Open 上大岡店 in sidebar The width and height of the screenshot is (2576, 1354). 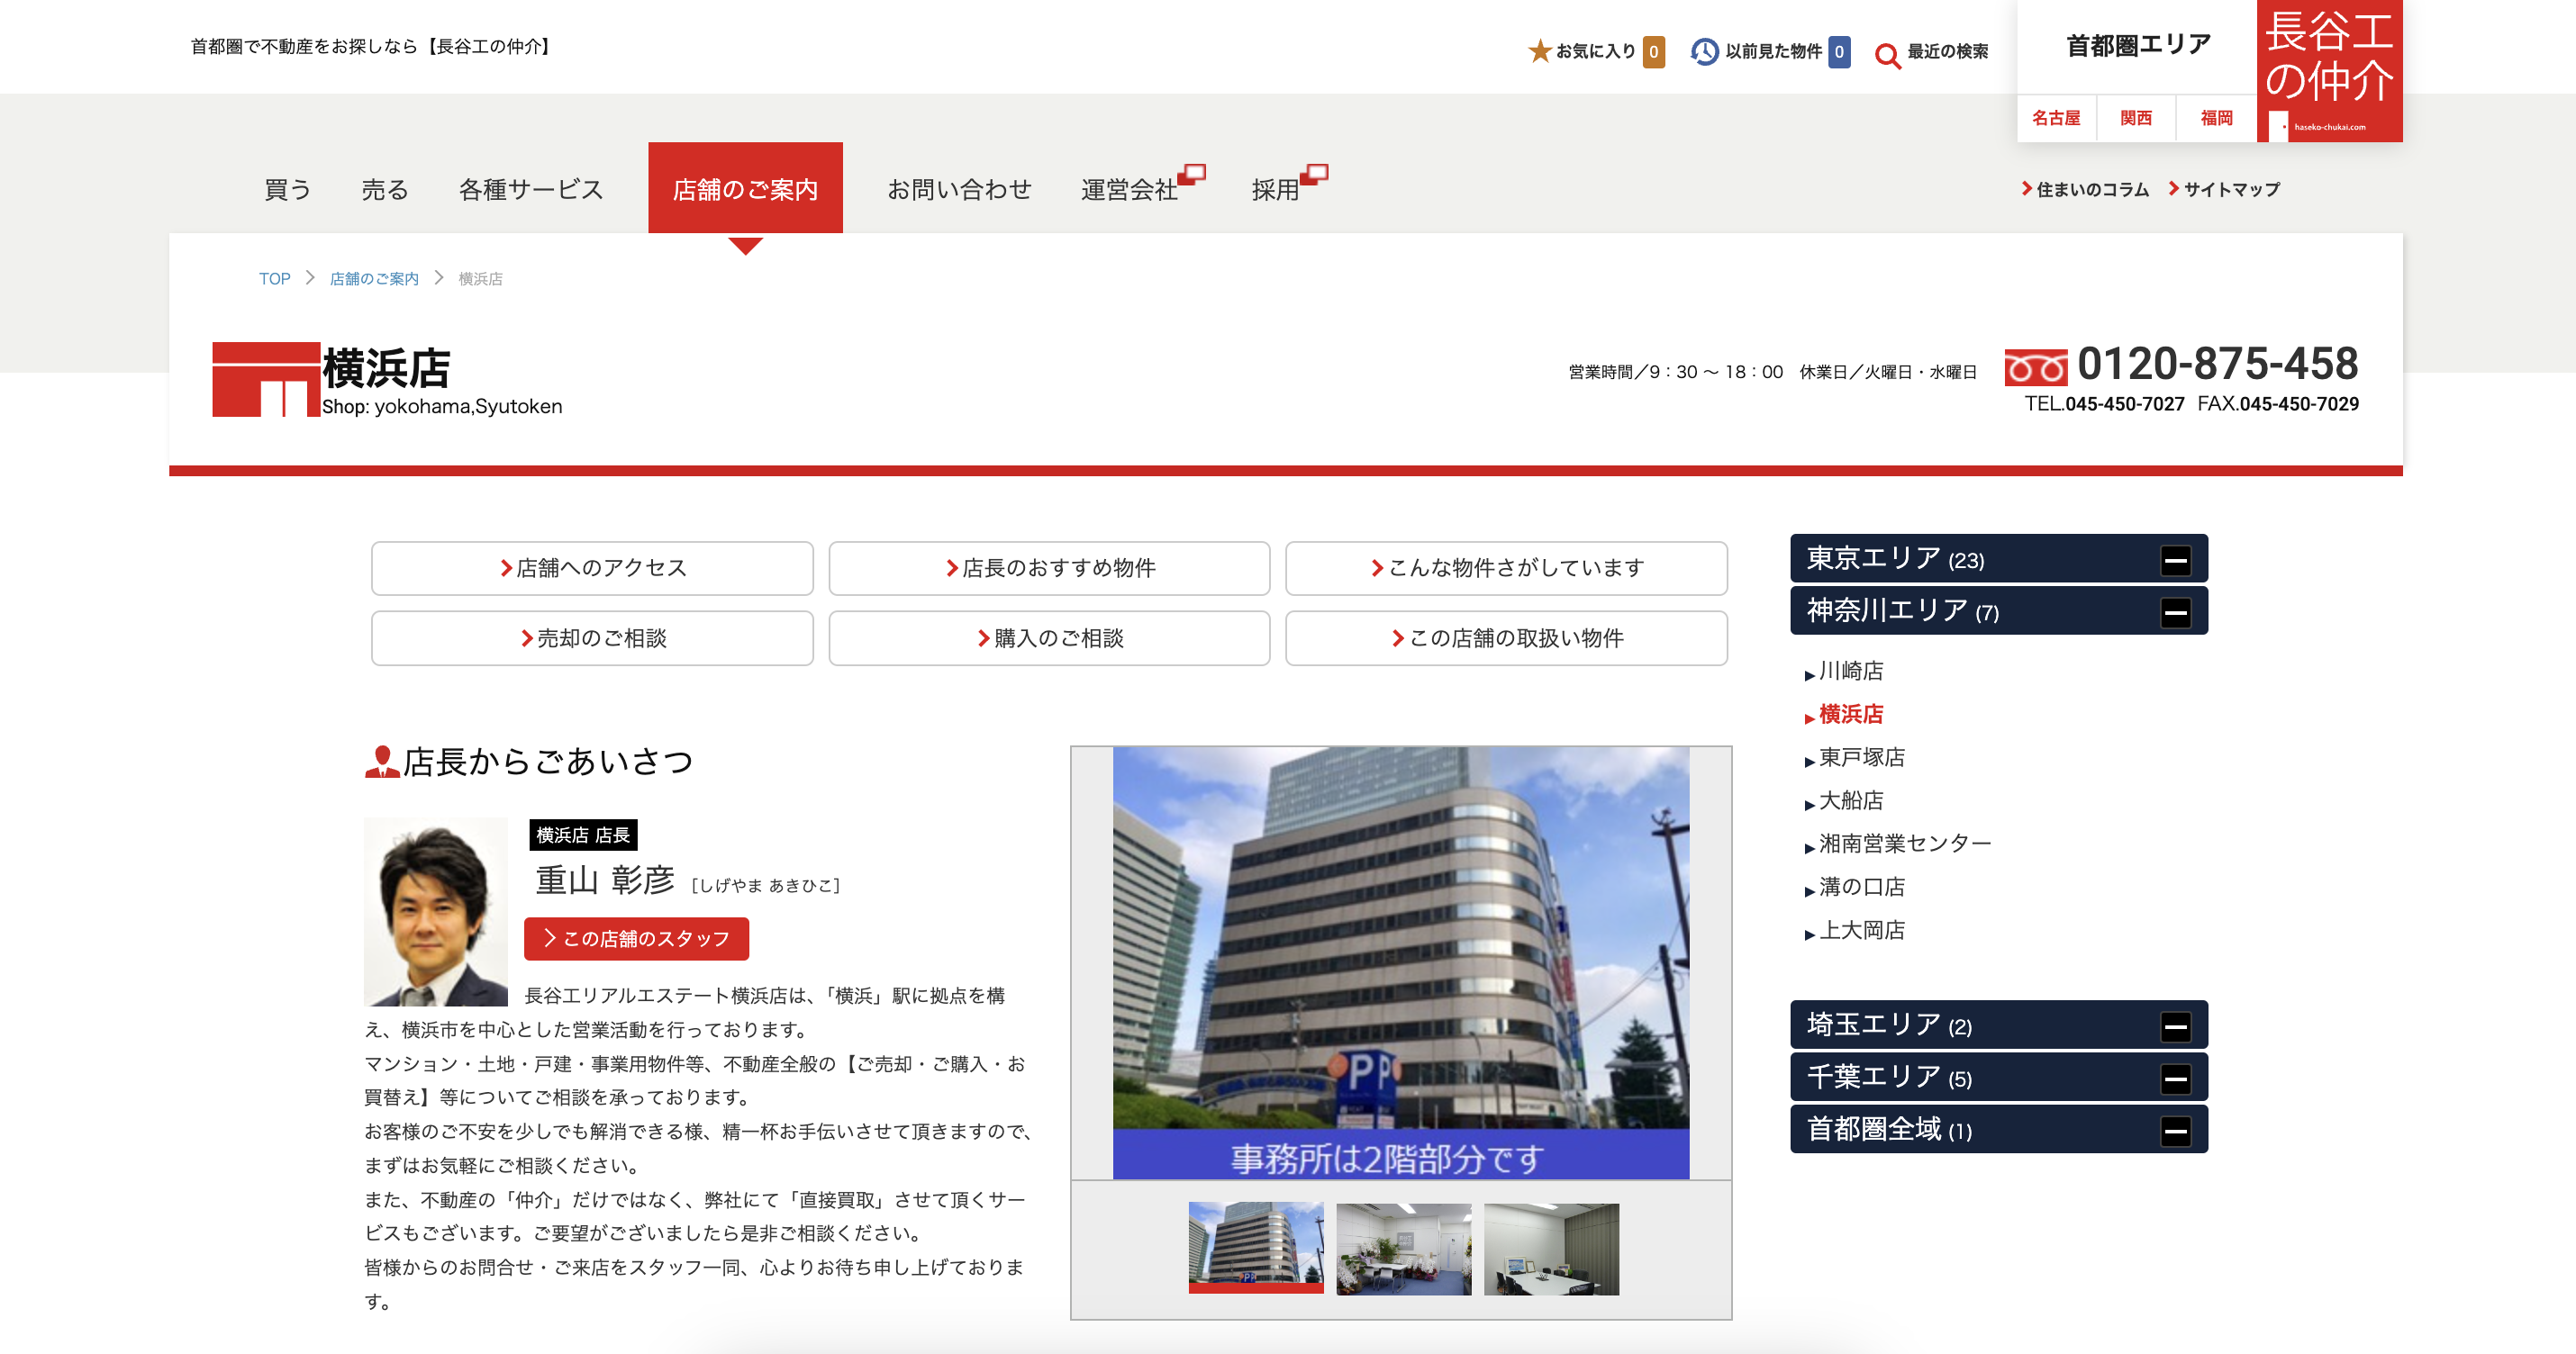tap(1862, 930)
